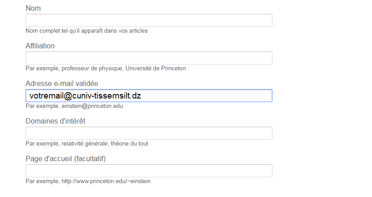372x197 pixels.
Task: Click the Université de Princeton example hint
Action: click(x=155, y=69)
